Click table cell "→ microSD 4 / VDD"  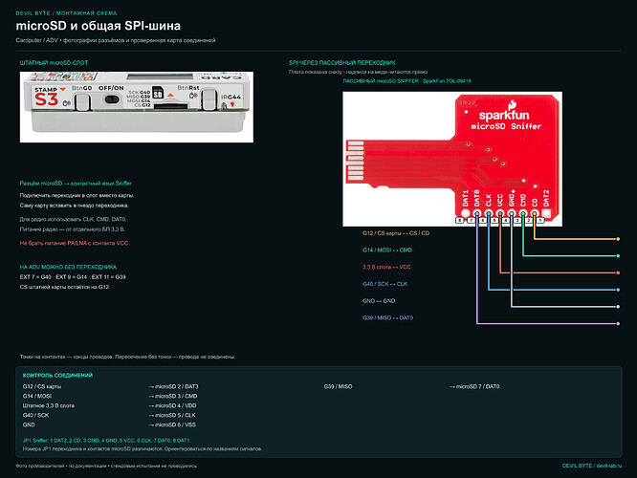tap(172, 405)
